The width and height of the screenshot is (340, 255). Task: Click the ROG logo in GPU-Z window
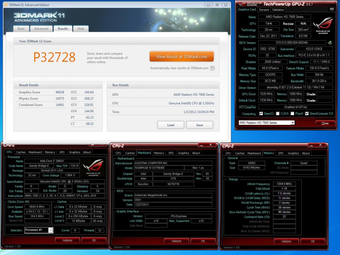point(323,26)
